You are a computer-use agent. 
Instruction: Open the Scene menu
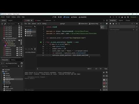click(x=3, y=17)
